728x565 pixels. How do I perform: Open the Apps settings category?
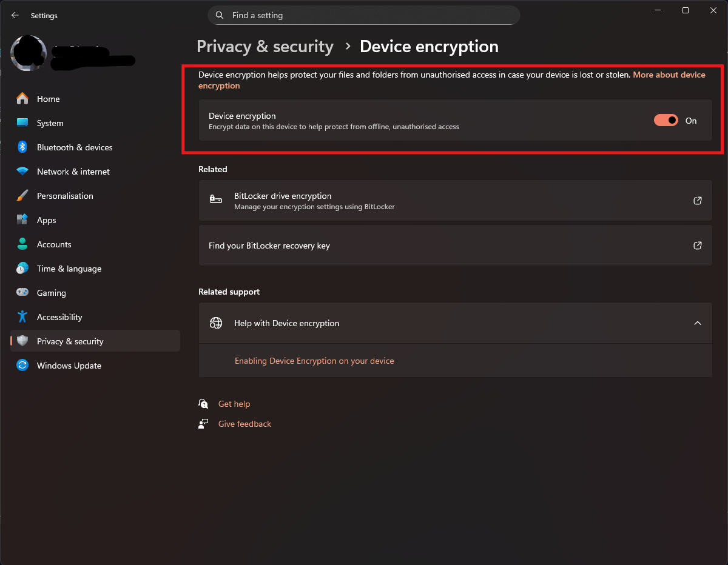pos(47,220)
